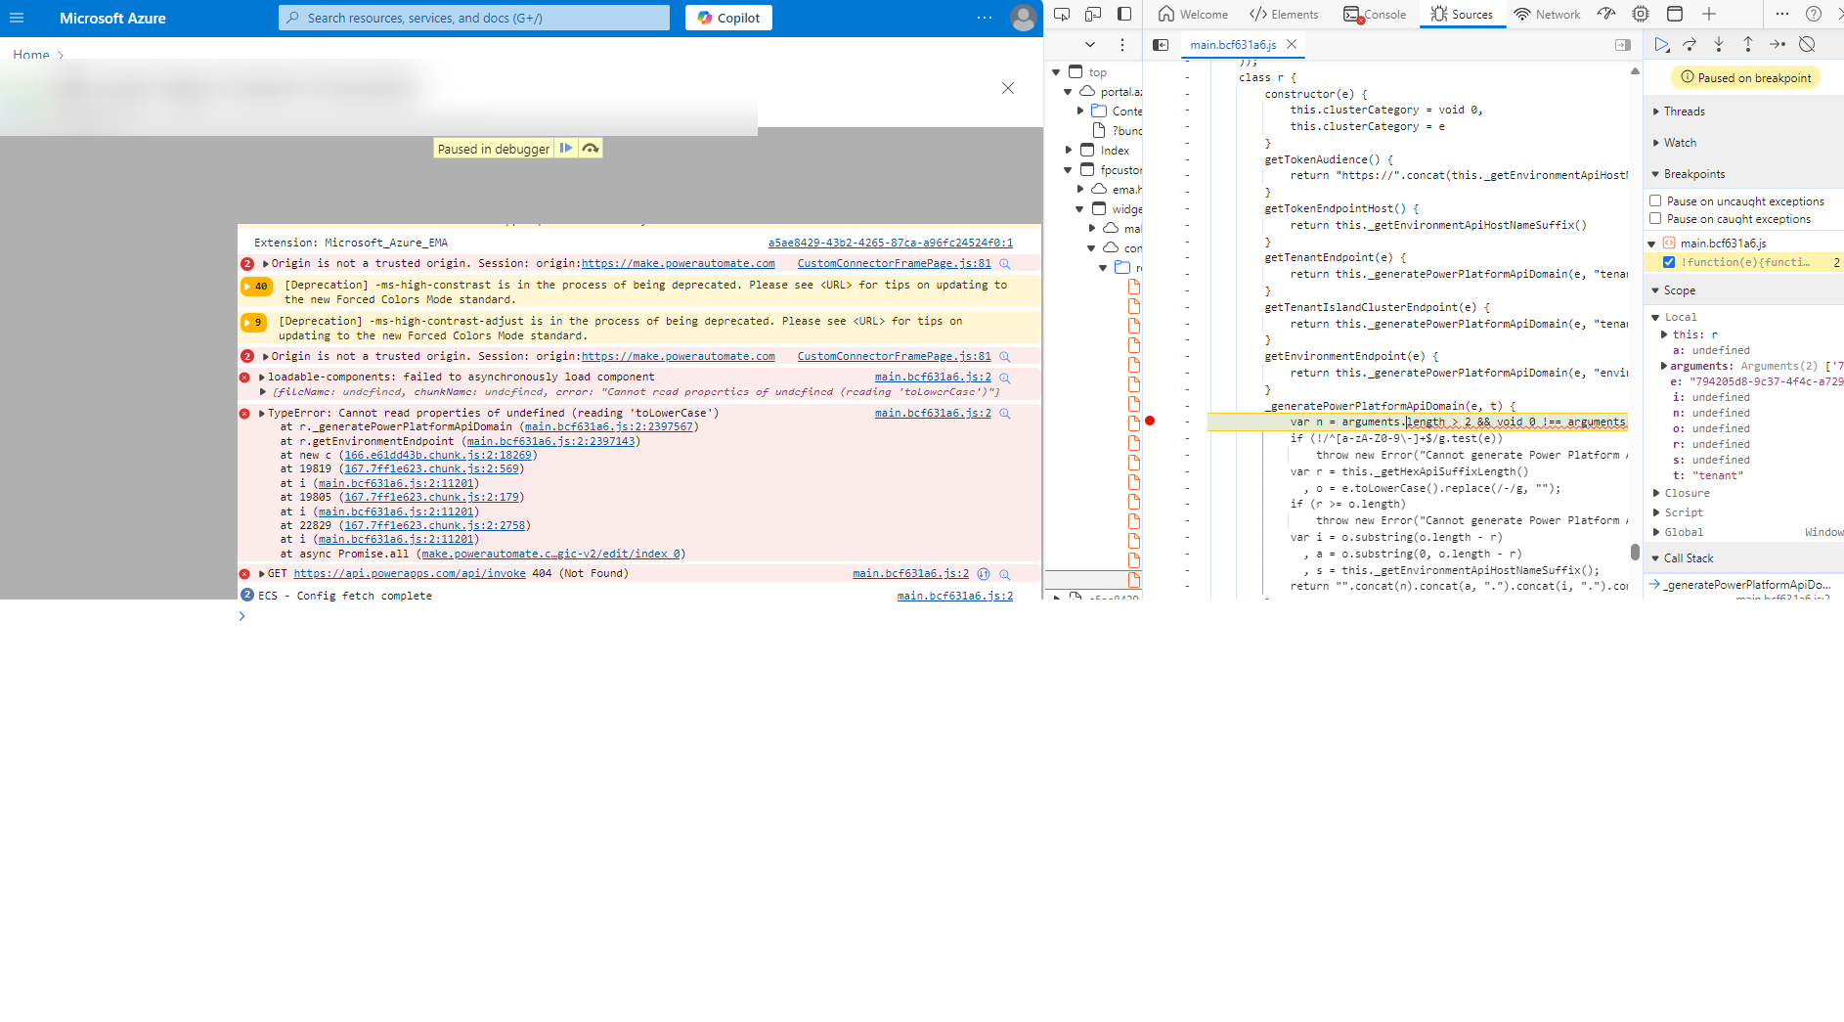This screenshot has height=1022, width=1844.
Task: Open navigator more options vertical dots
Action: (x=1122, y=45)
